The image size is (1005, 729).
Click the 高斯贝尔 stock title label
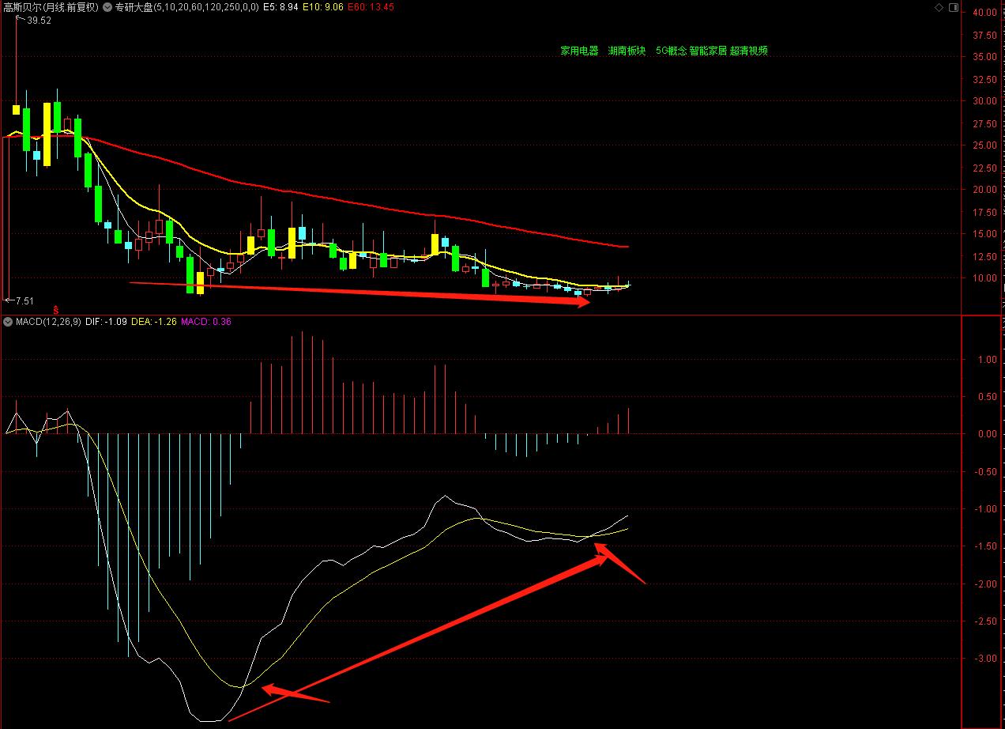click(50, 7)
